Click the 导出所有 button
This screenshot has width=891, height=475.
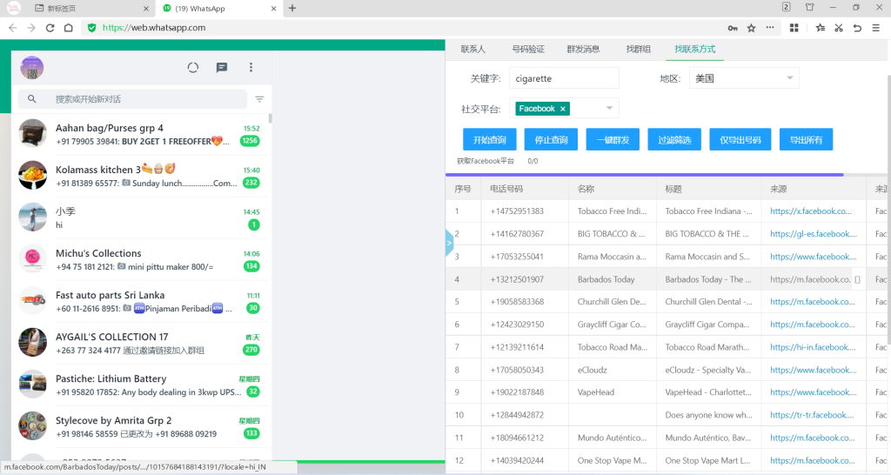pyautogui.click(x=807, y=139)
